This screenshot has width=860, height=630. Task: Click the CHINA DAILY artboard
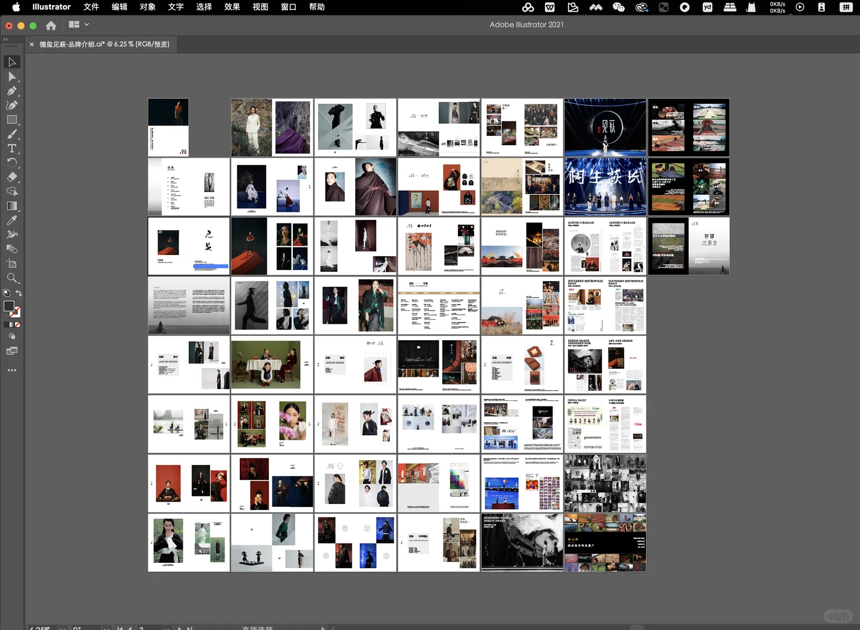[605, 424]
